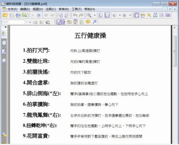179x145 pixels.
Task: Click the Zoom In plus button
Action: 125,15
